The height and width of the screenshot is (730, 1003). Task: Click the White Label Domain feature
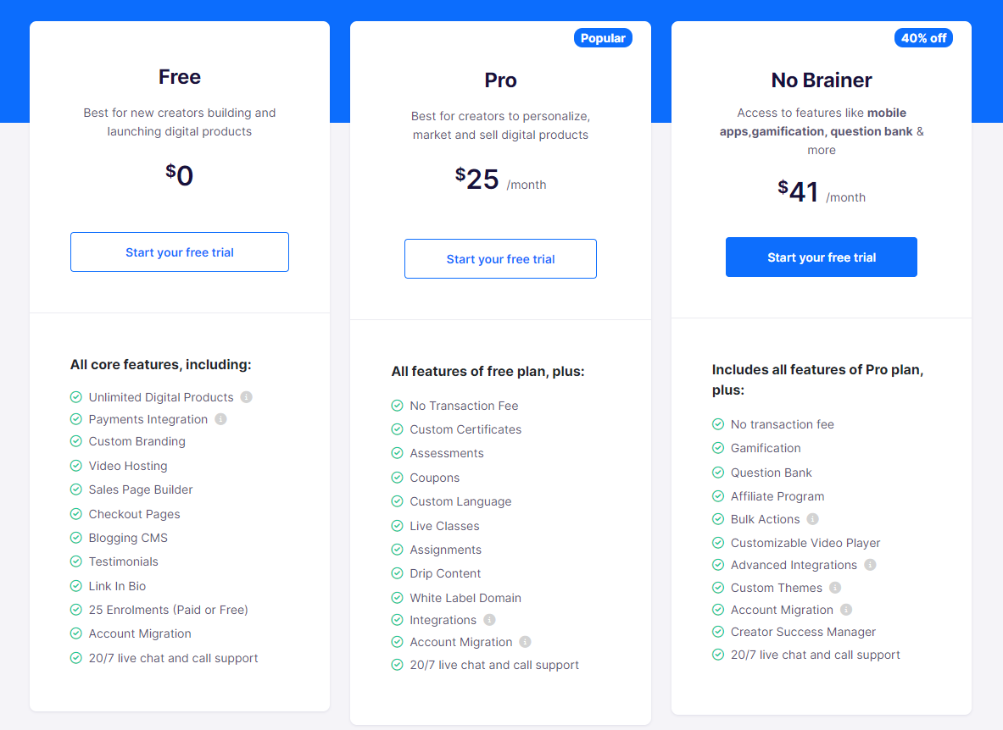(x=465, y=598)
